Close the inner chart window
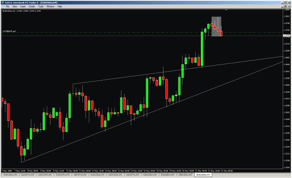Viewport: 292px width, 178px height. [x=289, y=7]
